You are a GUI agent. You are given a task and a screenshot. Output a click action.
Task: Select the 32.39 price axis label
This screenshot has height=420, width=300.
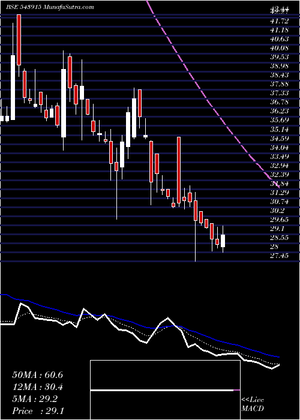coord(280,175)
